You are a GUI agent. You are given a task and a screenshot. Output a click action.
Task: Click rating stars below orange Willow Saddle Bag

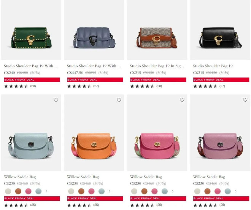point(79,205)
